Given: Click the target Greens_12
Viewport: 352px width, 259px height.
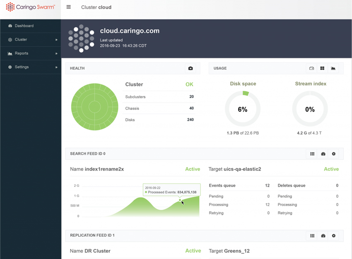Looking at the screenshot, I should click(x=236, y=251).
